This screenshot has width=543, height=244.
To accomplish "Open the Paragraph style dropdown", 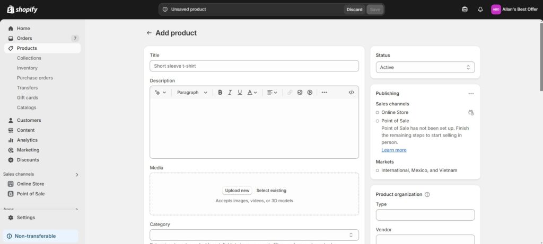I will (x=192, y=92).
